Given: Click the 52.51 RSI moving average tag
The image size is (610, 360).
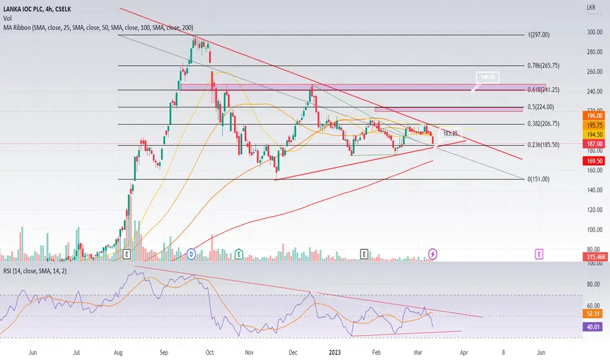Looking at the screenshot, I should pyautogui.click(x=593, y=314).
